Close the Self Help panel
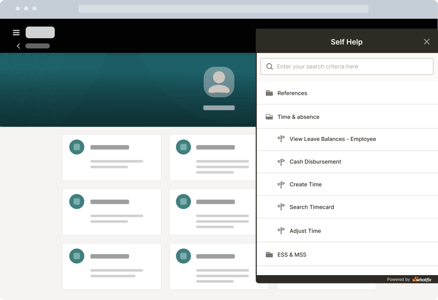 426,42
